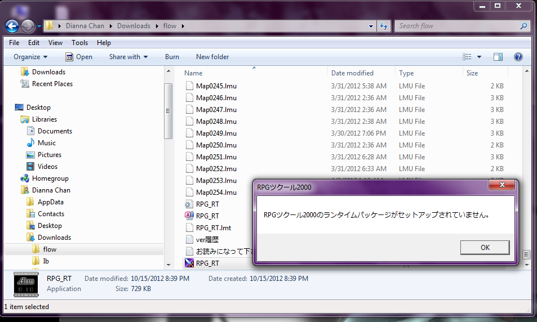Click navigation pane scroll down arrow

[x=168, y=265]
